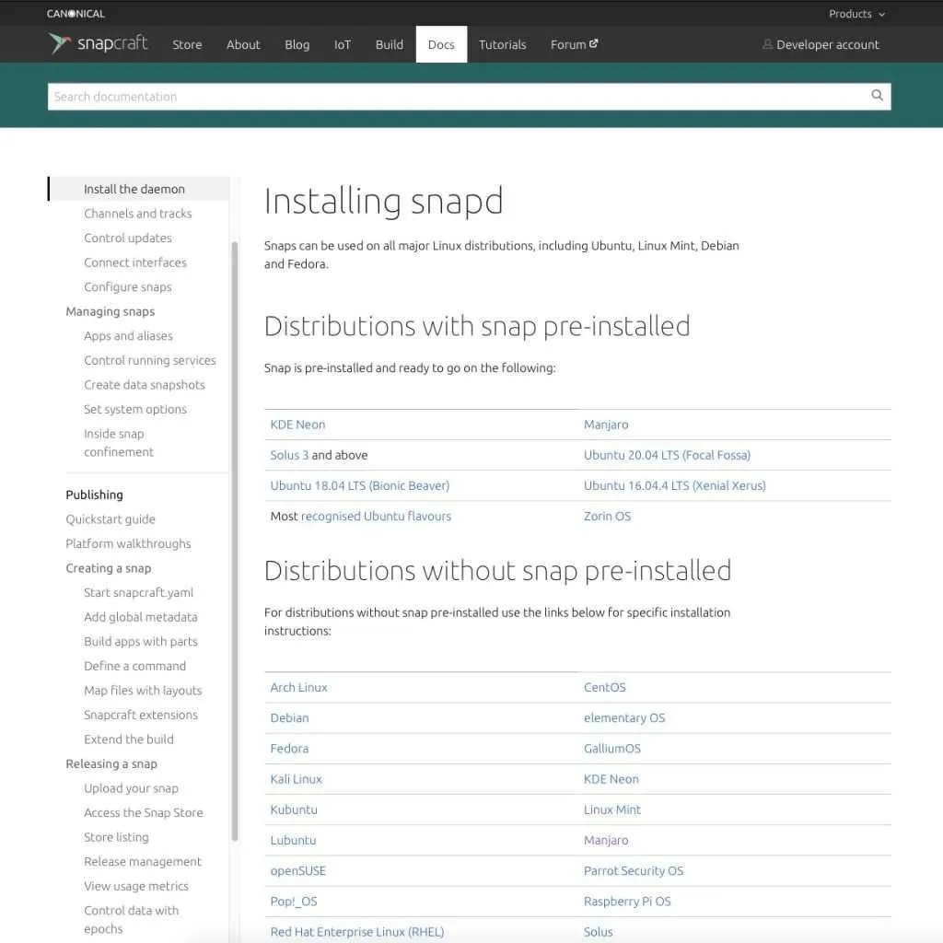Open Control updates page
The width and height of the screenshot is (943, 943).
point(127,239)
